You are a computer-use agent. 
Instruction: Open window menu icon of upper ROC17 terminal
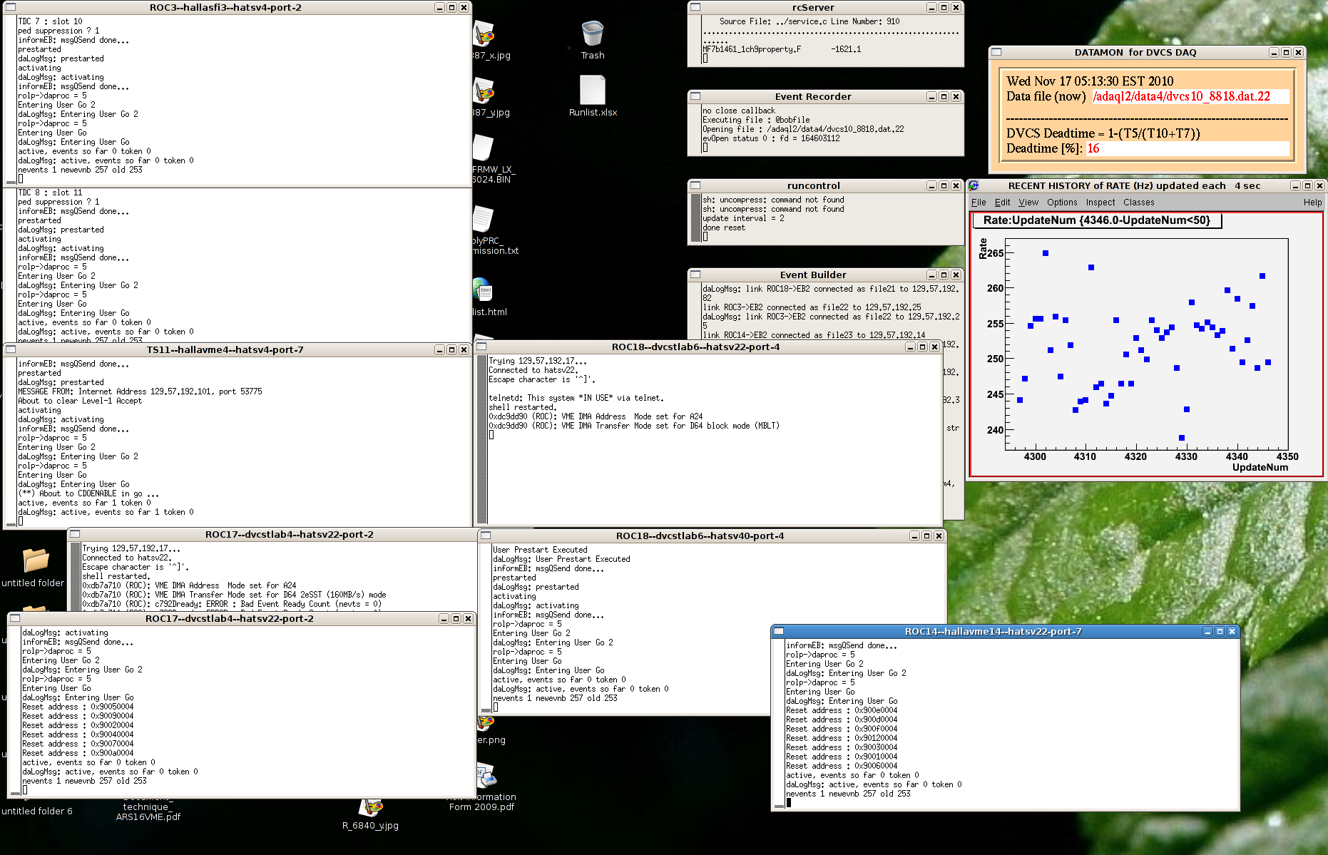[75, 534]
